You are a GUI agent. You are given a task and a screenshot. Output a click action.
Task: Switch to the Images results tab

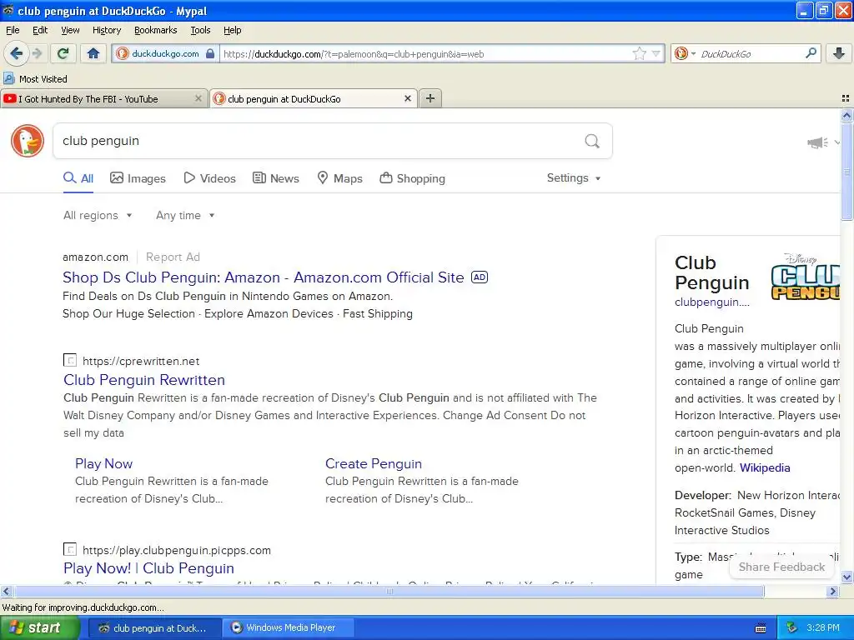(138, 178)
